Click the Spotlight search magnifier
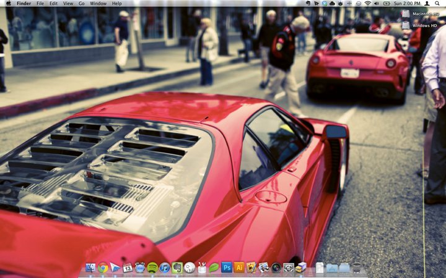446x278 pixels. [x=438, y=4]
